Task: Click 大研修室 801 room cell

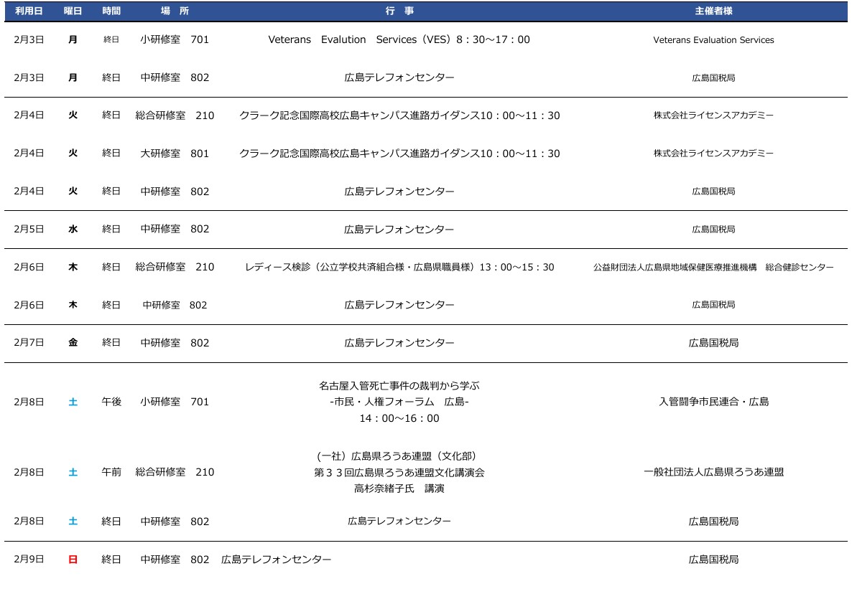Action: (175, 154)
